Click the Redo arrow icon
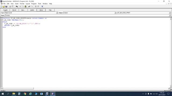172x96 pixels. click(x=32, y=6)
